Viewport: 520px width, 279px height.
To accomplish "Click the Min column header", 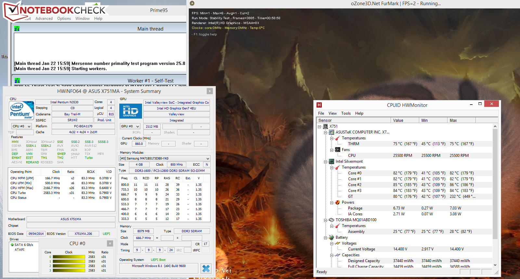I will (433, 120).
